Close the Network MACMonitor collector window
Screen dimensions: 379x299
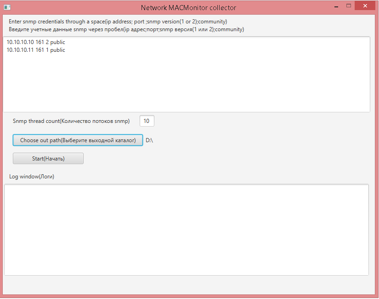click(365, 6)
